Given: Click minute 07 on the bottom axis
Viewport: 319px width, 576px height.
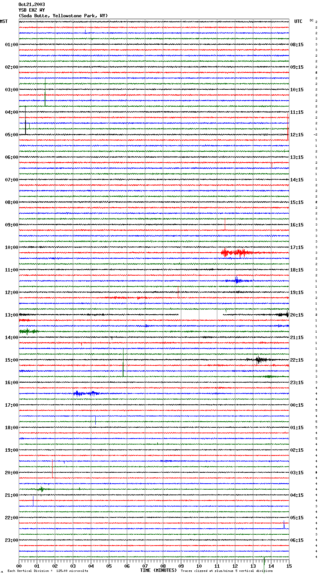Looking at the screenshot, I should [145, 566].
